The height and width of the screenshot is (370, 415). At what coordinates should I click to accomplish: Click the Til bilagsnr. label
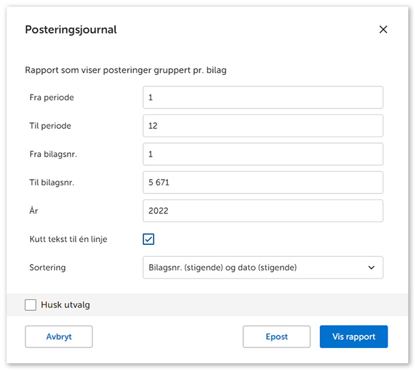click(x=53, y=183)
